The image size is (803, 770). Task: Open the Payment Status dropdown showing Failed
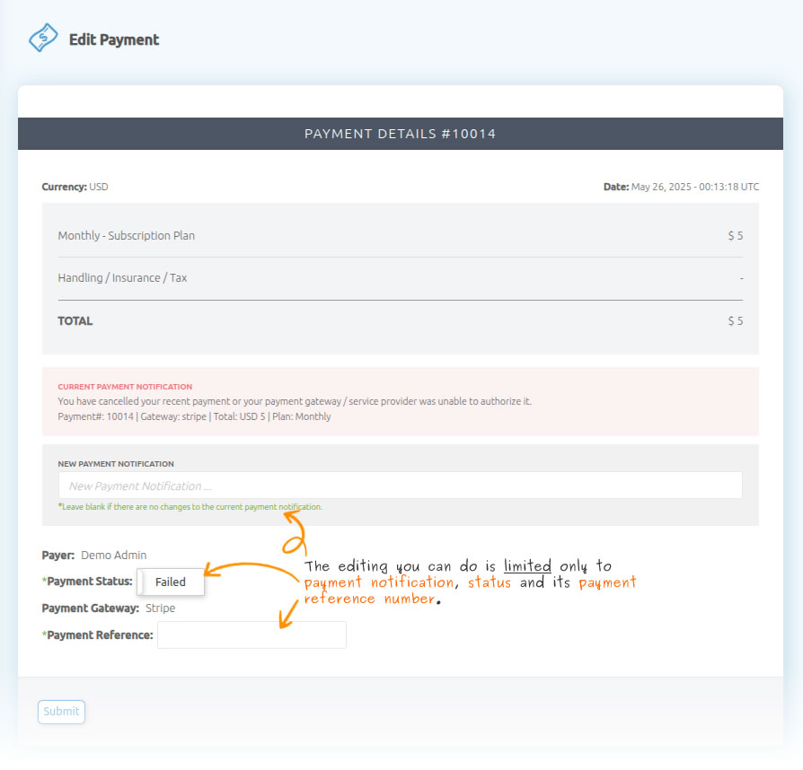click(171, 582)
